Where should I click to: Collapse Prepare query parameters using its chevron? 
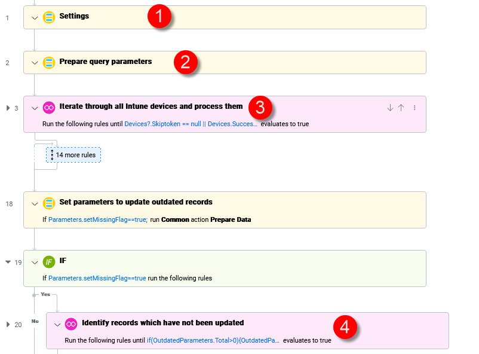35,62
